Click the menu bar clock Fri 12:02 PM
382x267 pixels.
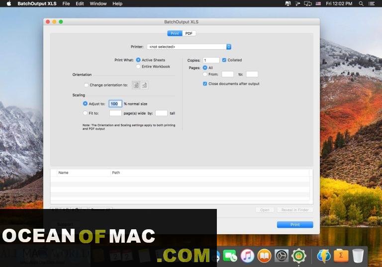(339, 3)
